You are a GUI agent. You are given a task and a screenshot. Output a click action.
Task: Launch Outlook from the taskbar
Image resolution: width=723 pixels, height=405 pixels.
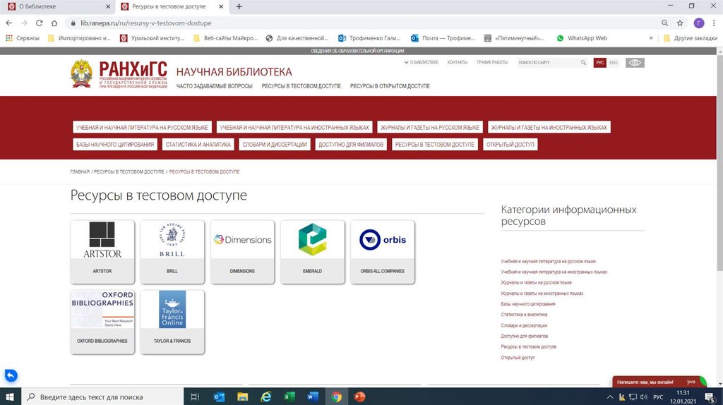tap(219, 397)
